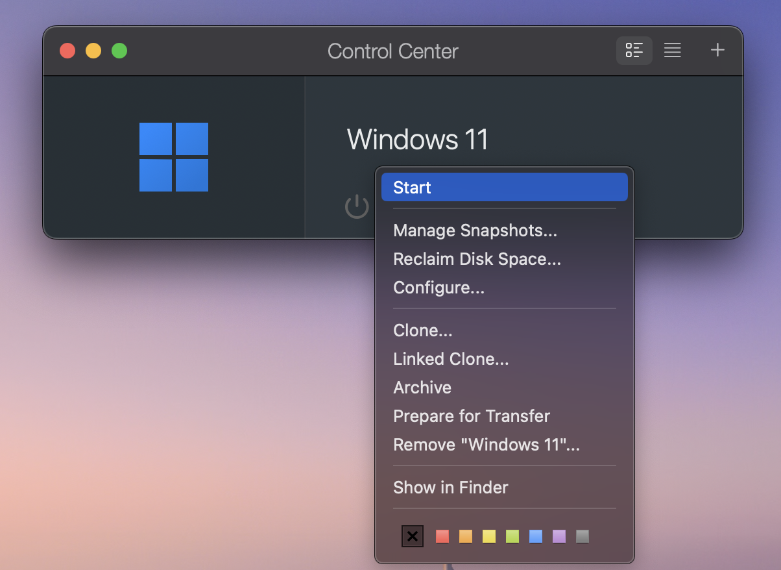781x570 pixels.
Task: Create a Linked Clone of Windows 11
Action: coord(450,358)
